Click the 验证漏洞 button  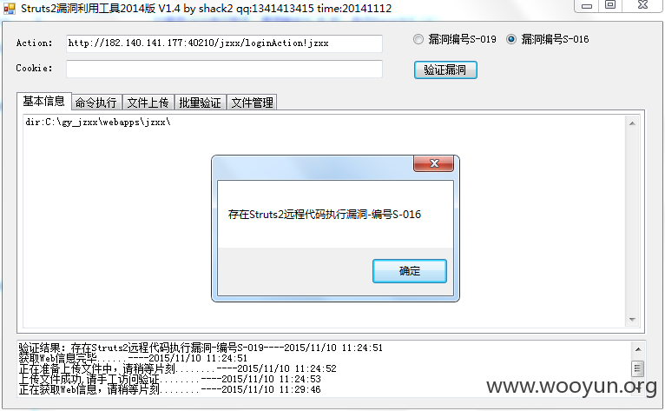pos(445,70)
